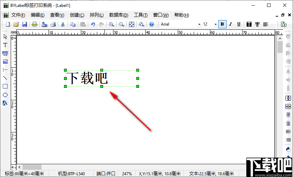Click the greyed align right icon

point(288,62)
